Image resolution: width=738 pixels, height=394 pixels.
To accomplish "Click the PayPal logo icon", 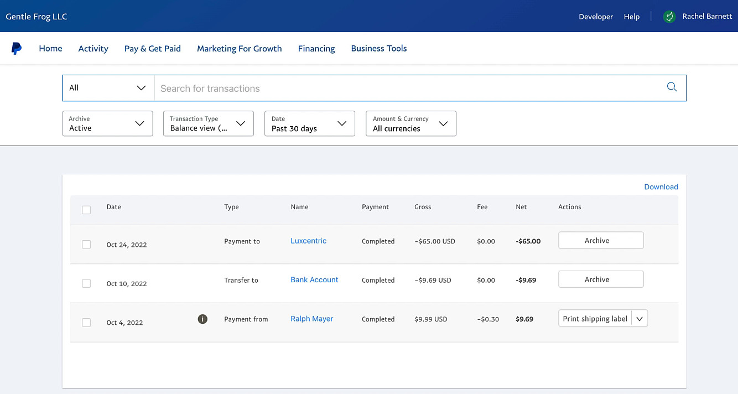I will (17, 49).
